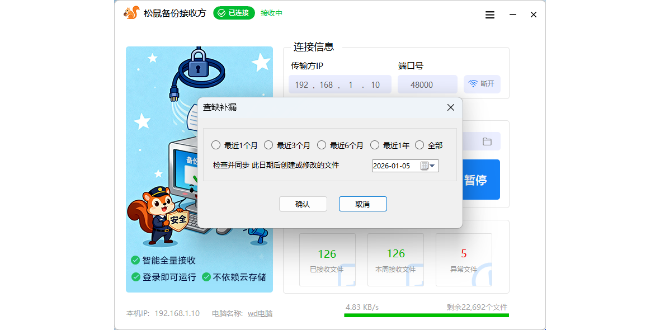Click the 已连接 status badge

point(234,13)
